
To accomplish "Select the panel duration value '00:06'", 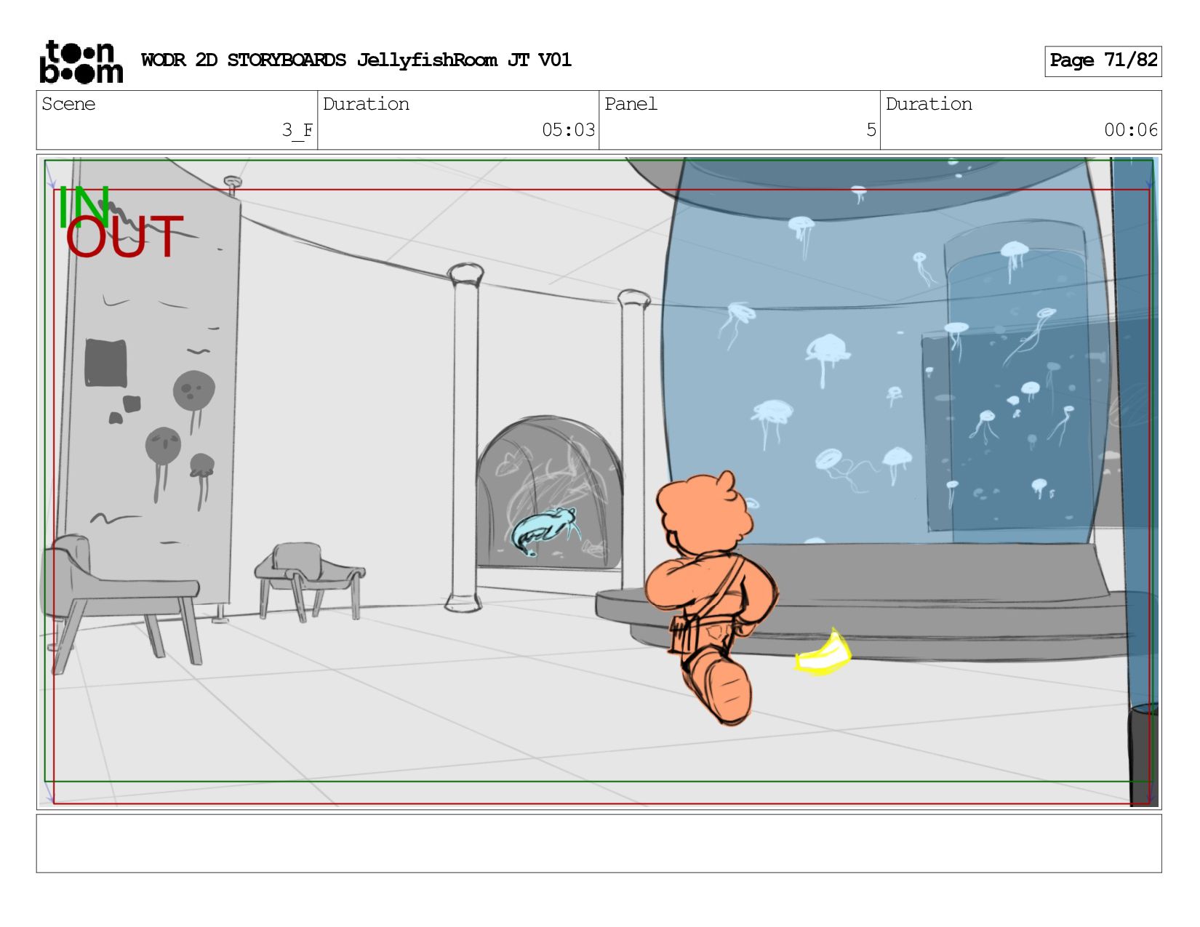I will click(x=1130, y=130).
